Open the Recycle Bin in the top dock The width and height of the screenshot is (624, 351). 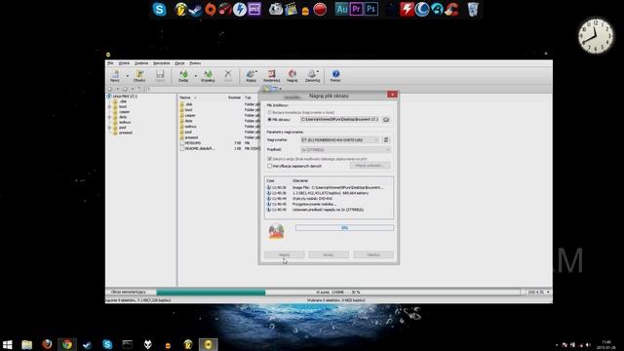tap(473, 9)
